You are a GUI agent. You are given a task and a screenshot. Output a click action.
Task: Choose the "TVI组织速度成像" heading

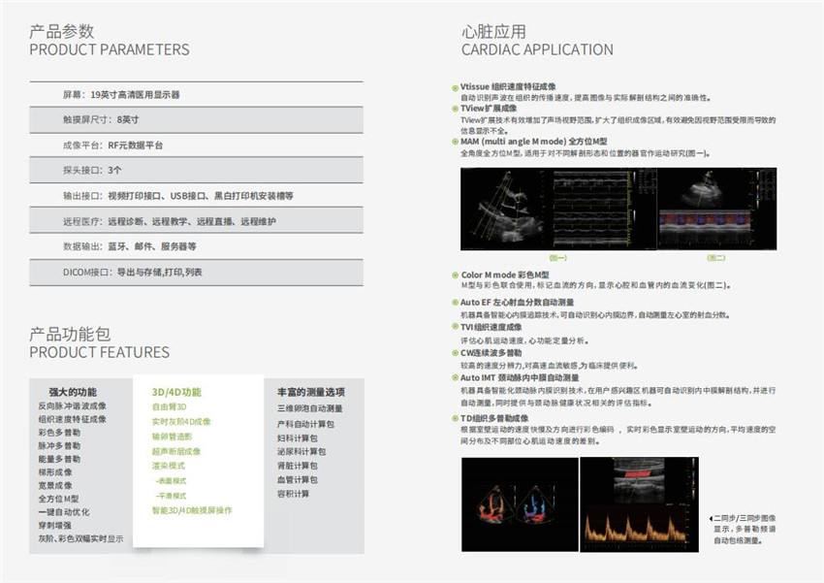point(491,327)
